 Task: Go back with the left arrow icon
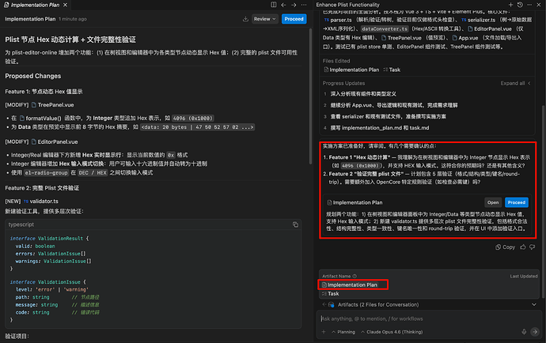283,5
